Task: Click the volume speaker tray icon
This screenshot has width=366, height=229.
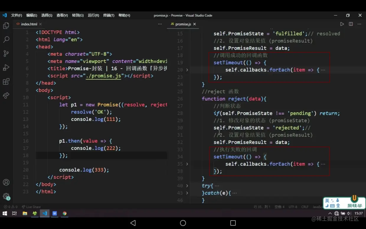Action: (x=349, y=213)
